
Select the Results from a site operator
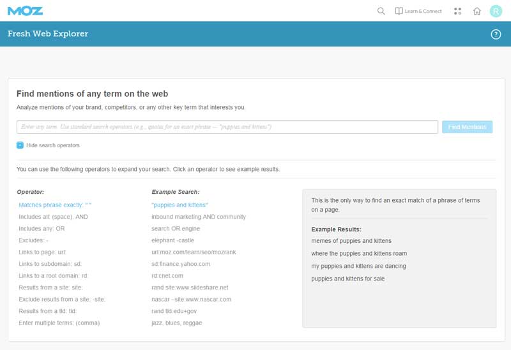(x=51, y=288)
